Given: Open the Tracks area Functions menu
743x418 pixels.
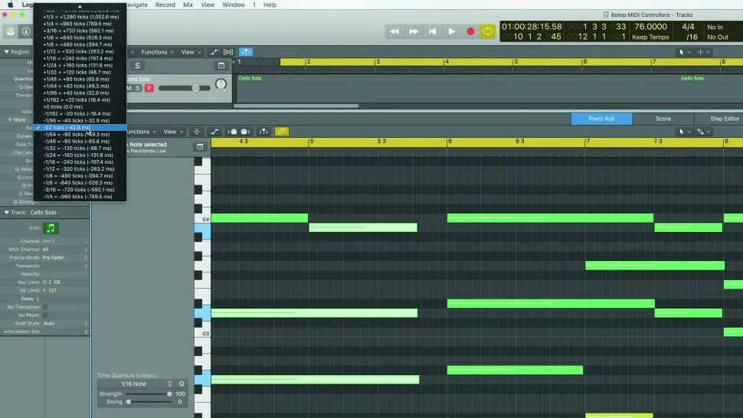Looking at the screenshot, I should [x=157, y=52].
